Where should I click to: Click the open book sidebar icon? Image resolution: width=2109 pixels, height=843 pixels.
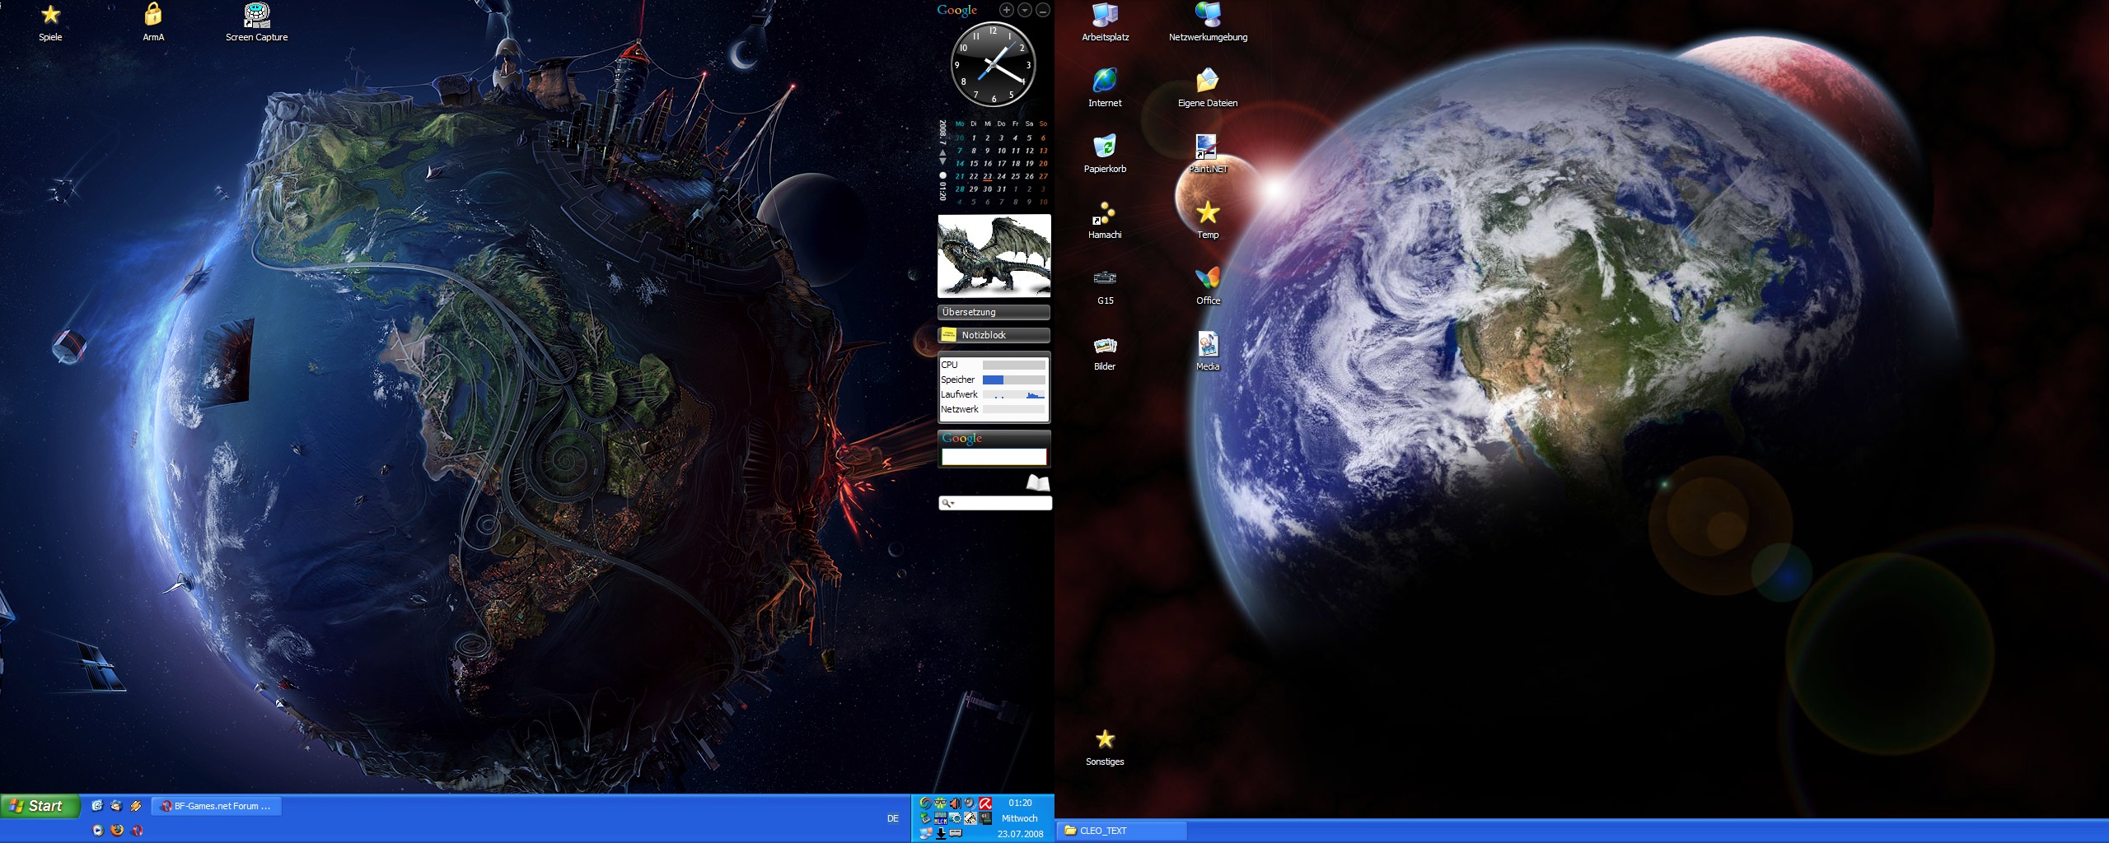[1038, 482]
